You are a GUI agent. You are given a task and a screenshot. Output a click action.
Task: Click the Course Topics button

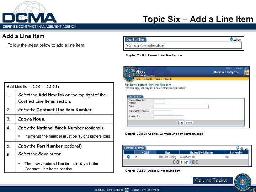(213, 180)
